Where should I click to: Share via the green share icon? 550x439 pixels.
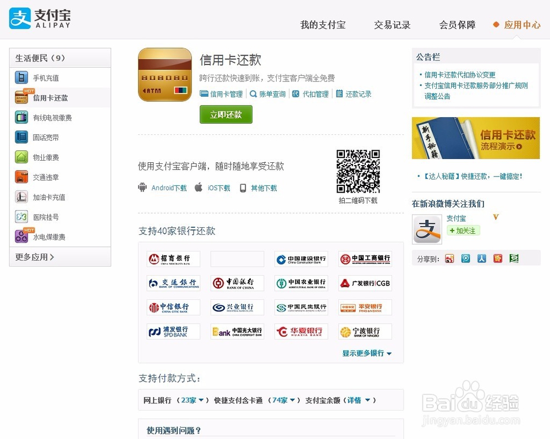514,259
